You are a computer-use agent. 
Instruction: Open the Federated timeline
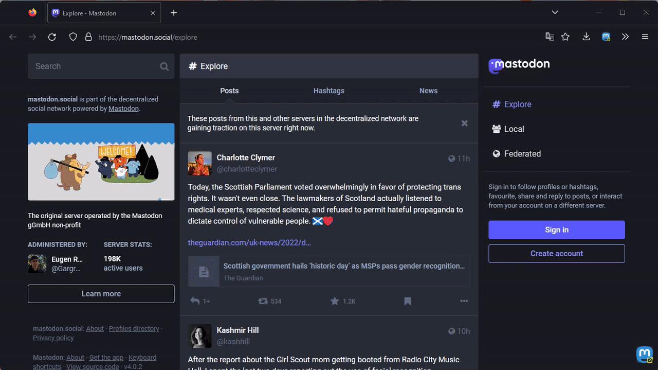point(516,154)
